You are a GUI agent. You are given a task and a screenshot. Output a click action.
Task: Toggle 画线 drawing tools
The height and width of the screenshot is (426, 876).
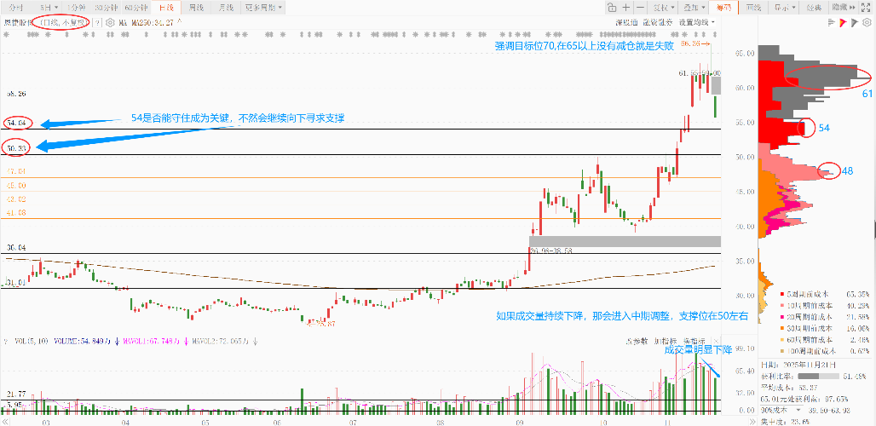[753, 8]
